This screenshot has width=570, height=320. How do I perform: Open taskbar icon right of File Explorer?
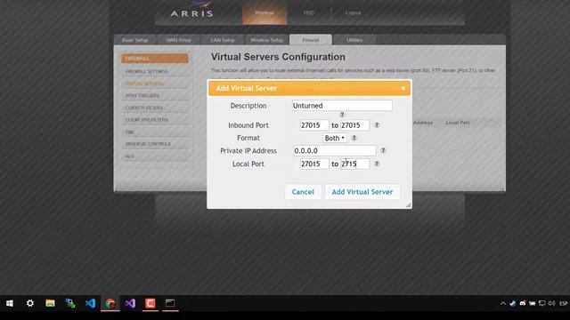click(x=70, y=303)
